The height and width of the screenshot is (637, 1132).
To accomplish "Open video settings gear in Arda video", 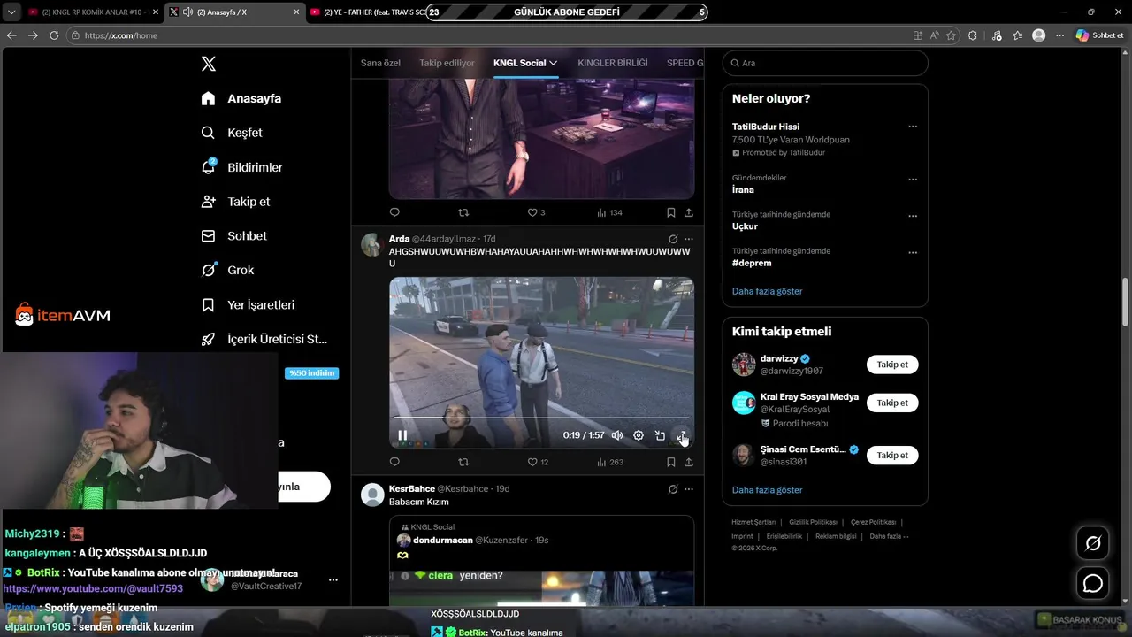I will pos(639,435).
